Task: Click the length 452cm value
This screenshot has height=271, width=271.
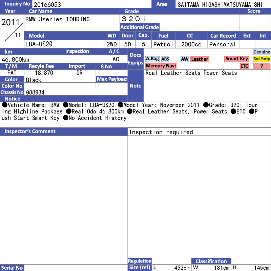Action: pyautogui.click(x=182, y=268)
